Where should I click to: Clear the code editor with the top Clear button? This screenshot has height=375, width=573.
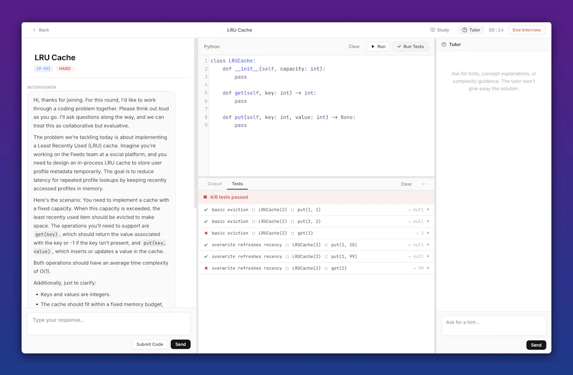pyautogui.click(x=354, y=46)
